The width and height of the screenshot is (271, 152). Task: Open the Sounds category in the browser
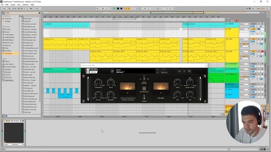coord(8,29)
